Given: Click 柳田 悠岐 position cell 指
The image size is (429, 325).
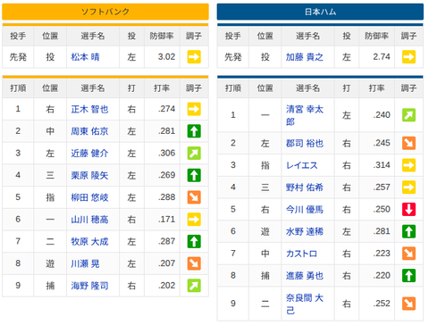Looking at the screenshot, I should (50, 197).
